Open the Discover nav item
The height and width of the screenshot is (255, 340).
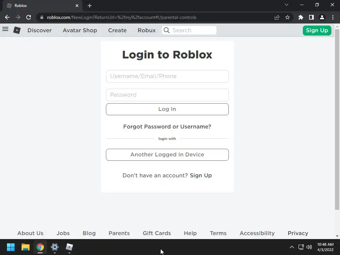coord(40,30)
